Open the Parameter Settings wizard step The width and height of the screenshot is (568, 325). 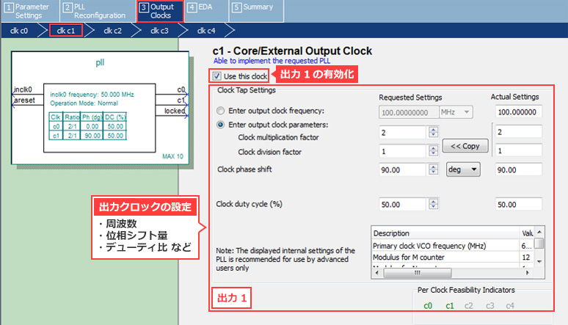point(29,10)
